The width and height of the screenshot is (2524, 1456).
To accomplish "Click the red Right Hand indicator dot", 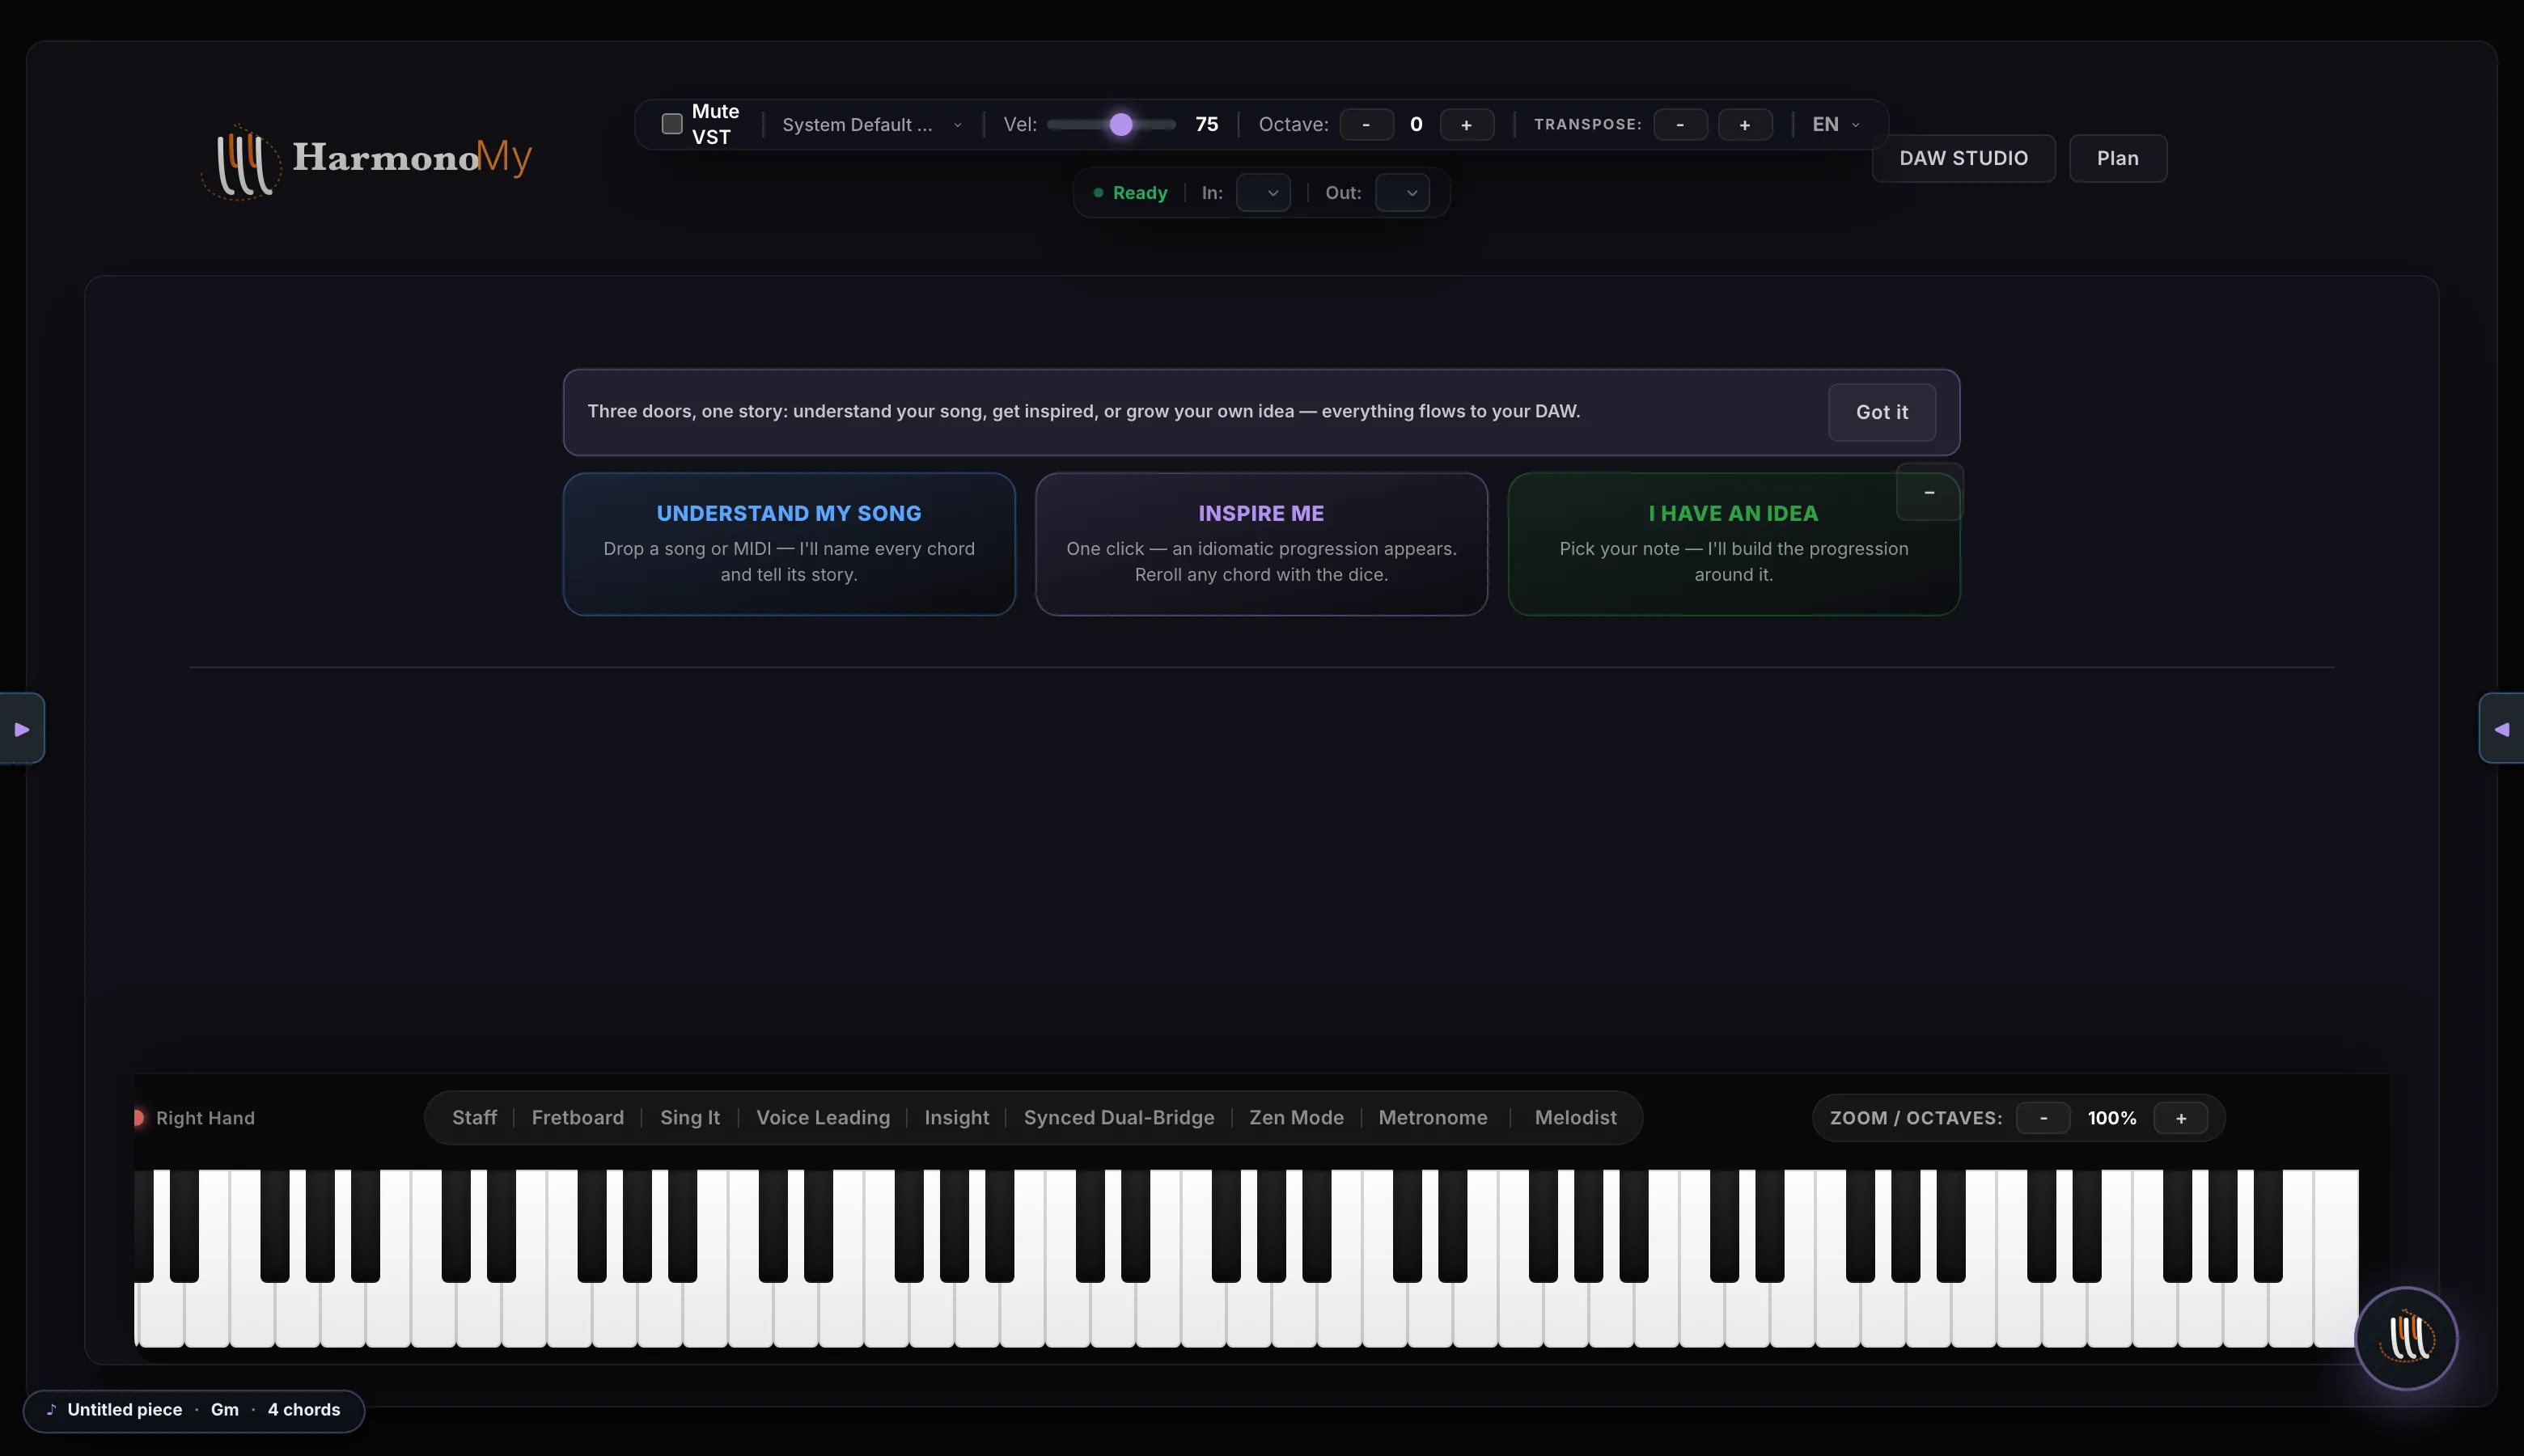I will point(138,1118).
